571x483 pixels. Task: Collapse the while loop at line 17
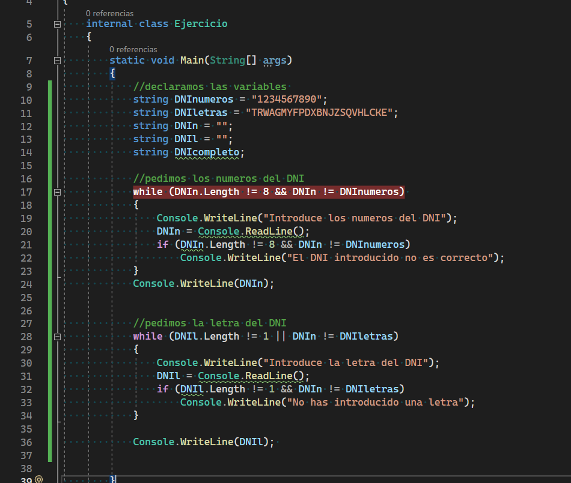(57, 192)
